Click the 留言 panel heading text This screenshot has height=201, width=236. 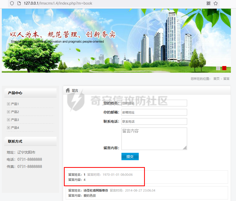(75, 91)
